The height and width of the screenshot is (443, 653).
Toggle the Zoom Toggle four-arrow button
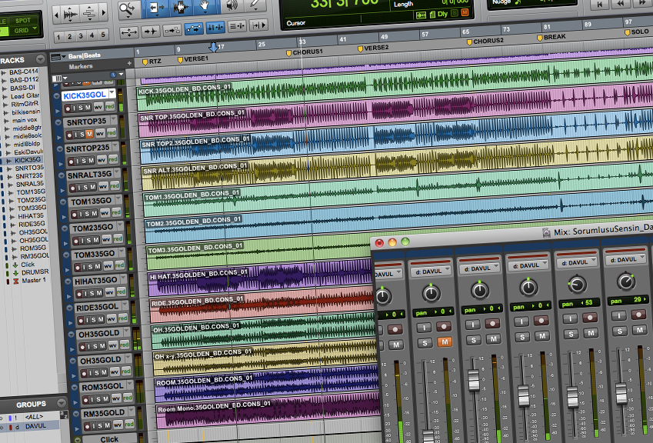pyautogui.click(x=129, y=32)
